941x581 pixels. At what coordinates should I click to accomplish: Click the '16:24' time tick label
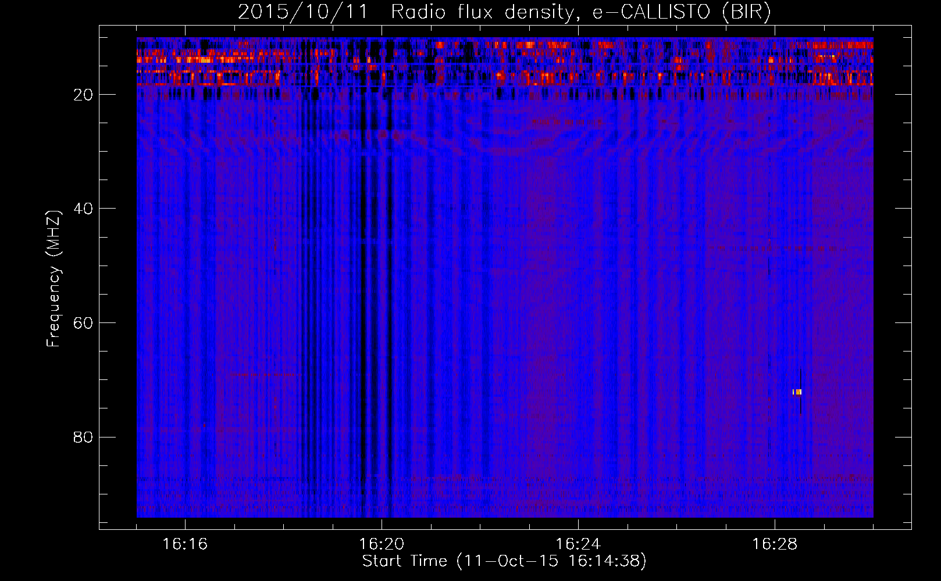tap(578, 544)
